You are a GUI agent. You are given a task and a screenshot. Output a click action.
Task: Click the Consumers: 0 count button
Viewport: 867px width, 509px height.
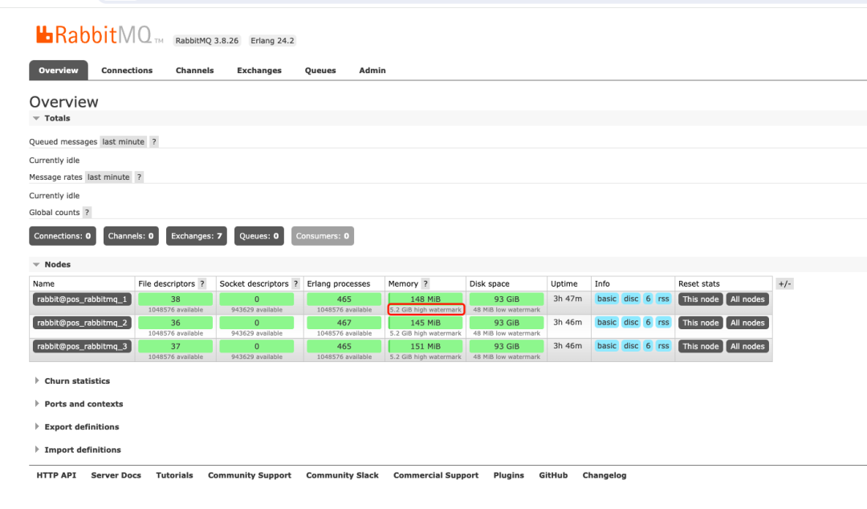pos(323,236)
